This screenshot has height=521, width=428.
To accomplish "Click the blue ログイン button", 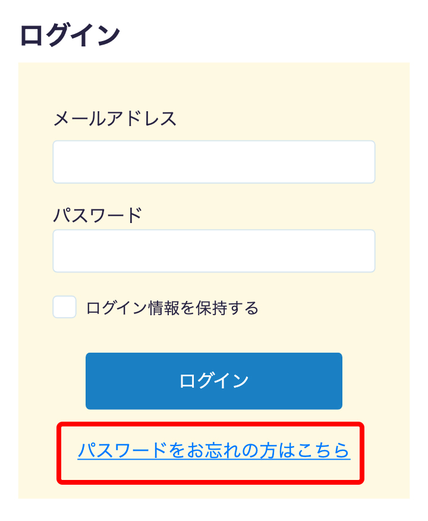I will pos(213,381).
